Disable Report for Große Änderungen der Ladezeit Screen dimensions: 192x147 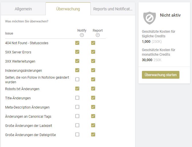pos(93,125)
